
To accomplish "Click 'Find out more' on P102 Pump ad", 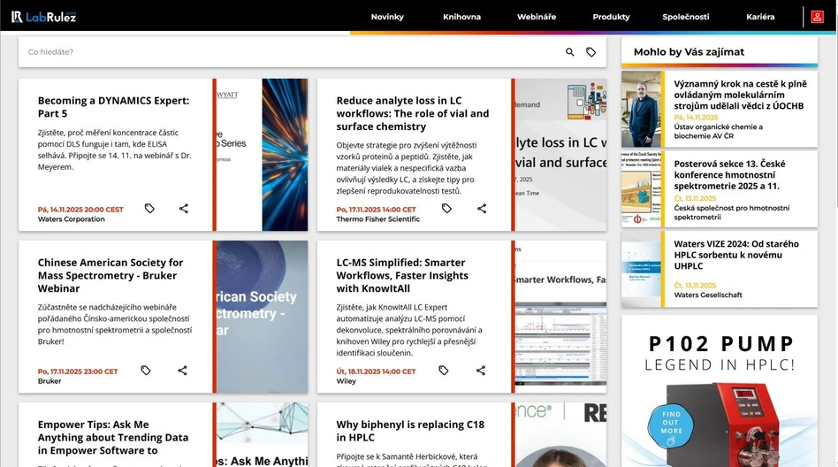I will pyautogui.click(x=671, y=427).
